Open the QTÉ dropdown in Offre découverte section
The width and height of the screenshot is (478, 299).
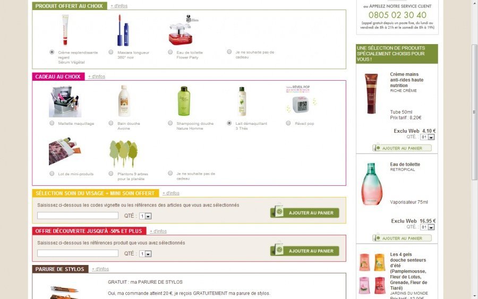145,253
